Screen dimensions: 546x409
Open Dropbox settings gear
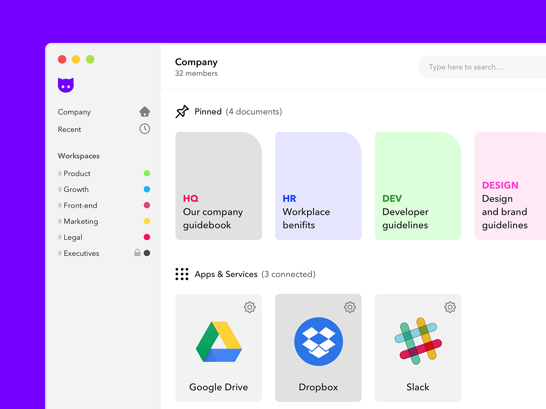click(x=350, y=307)
